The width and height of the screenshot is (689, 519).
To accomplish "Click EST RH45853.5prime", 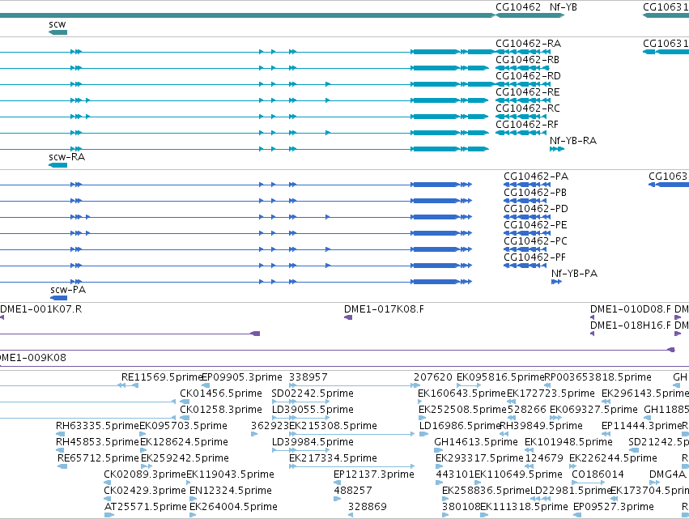I will click(97, 443).
